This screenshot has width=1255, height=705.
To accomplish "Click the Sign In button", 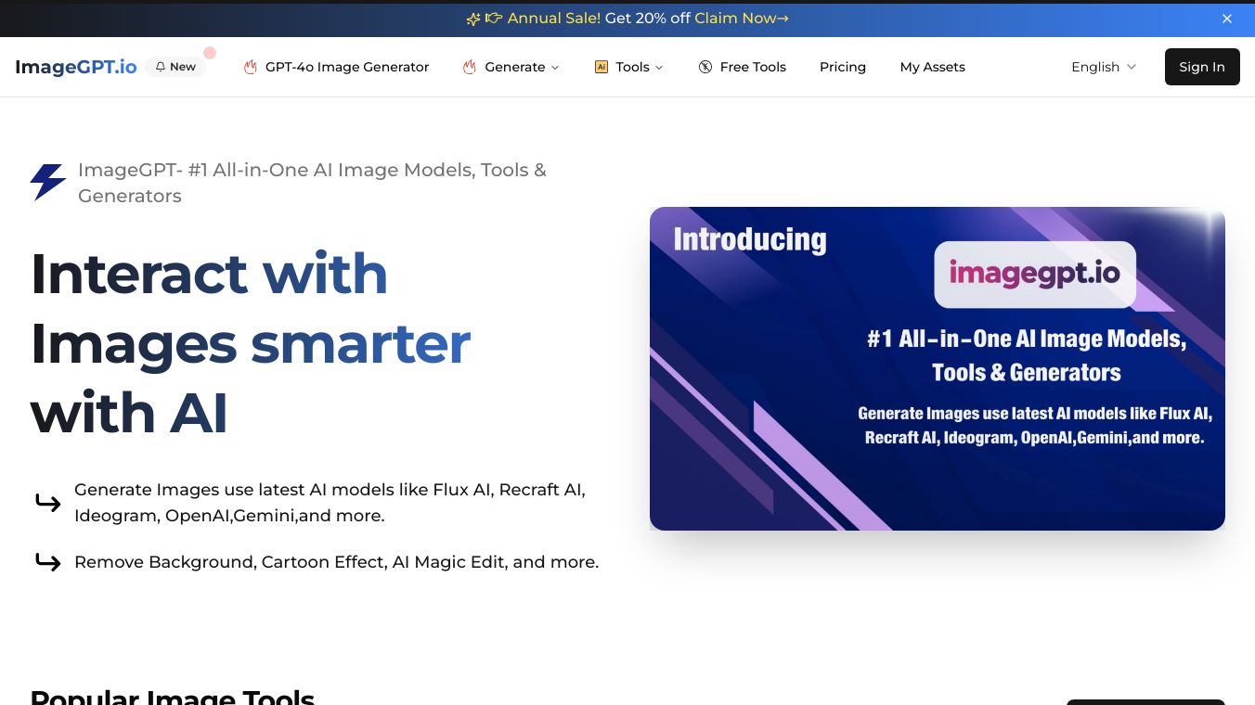I will click(1202, 67).
